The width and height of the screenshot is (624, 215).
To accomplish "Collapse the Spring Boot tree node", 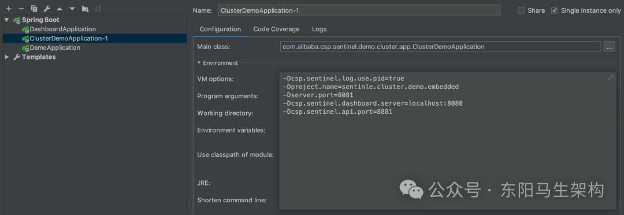I will coord(7,20).
